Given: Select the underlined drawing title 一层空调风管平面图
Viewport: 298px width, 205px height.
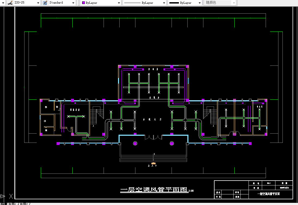Looking at the screenshot, I should coord(154,190).
